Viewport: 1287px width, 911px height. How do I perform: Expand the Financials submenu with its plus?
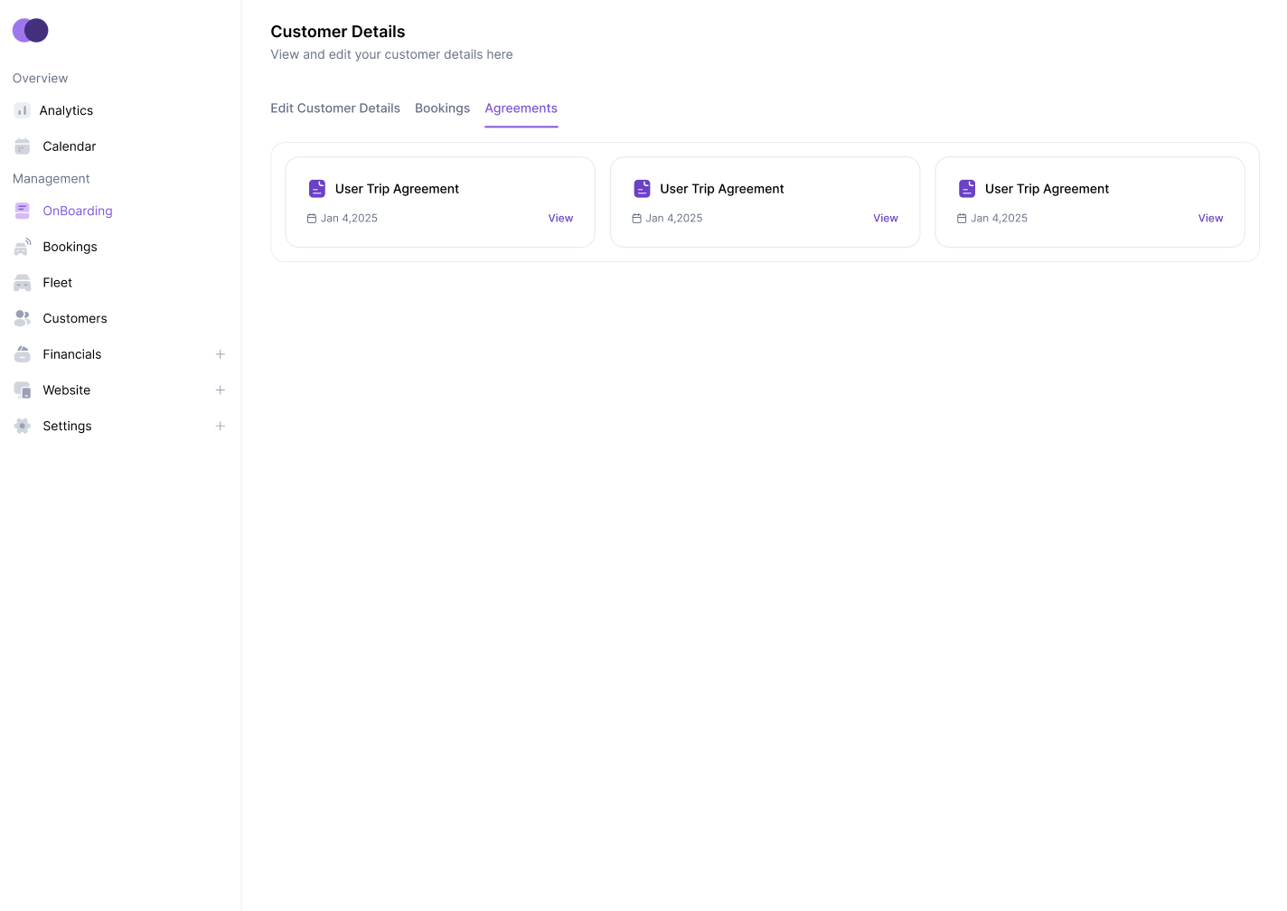coord(220,354)
